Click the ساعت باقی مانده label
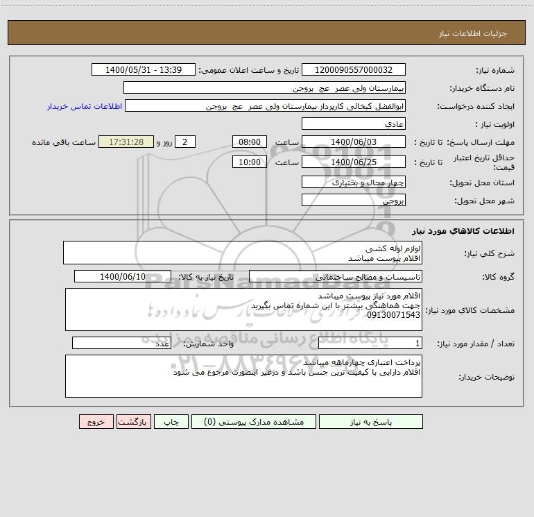Screen dimensions: 534x517 (64, 142)
